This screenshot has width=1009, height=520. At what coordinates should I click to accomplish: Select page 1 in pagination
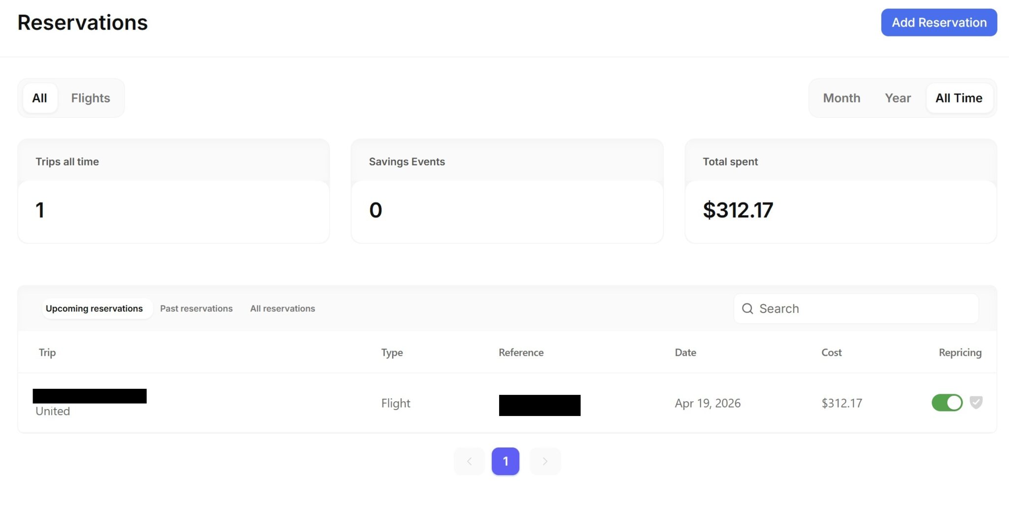tap(505, 461)
